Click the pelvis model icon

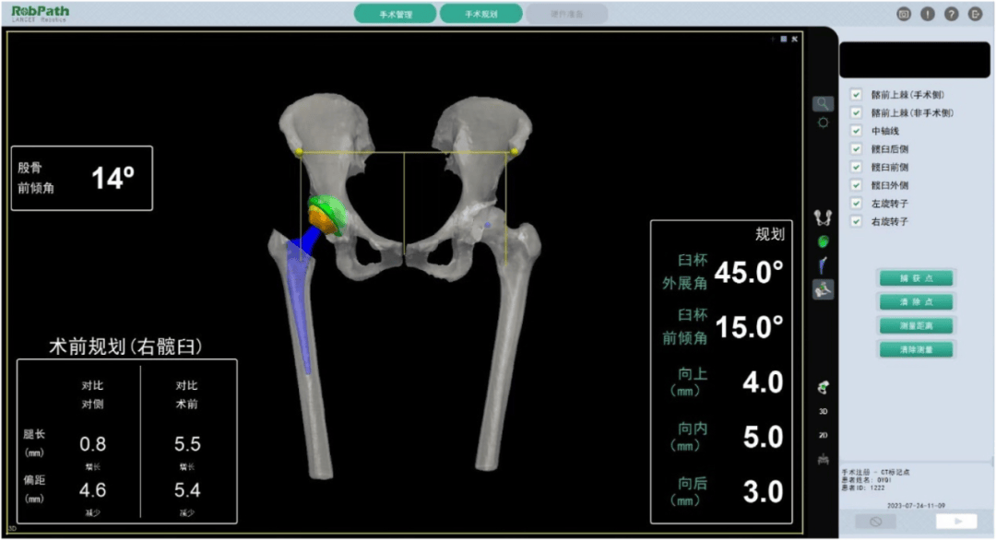(823, 218)
